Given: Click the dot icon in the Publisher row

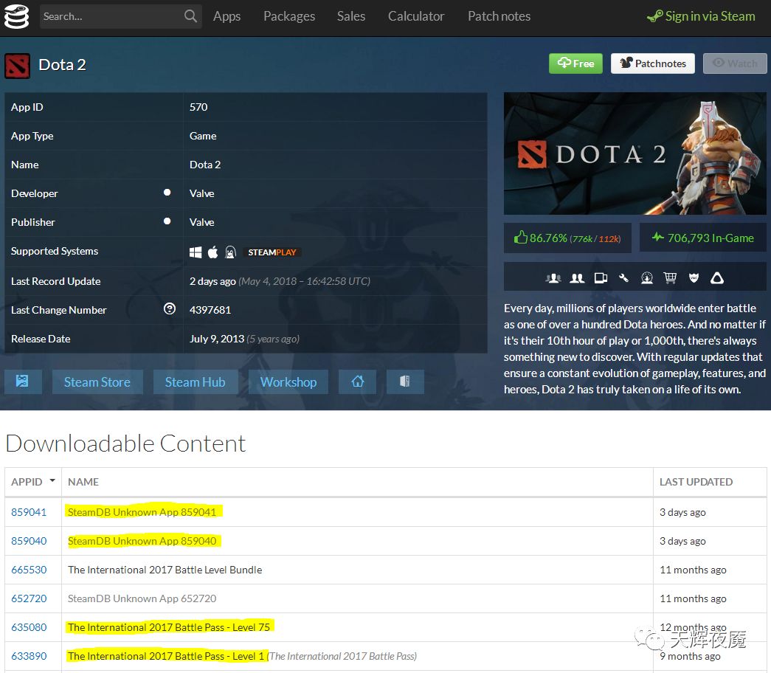Looking at the screenshot, I should [x=167, y=221].
